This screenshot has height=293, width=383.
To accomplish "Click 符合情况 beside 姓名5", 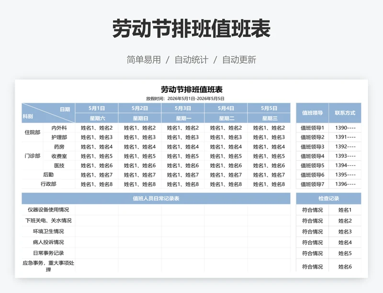I will (x=313, y=253).
